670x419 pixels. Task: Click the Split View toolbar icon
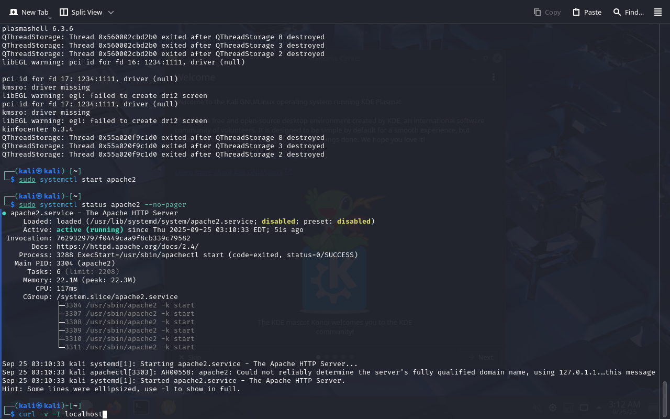click(64, 12)
